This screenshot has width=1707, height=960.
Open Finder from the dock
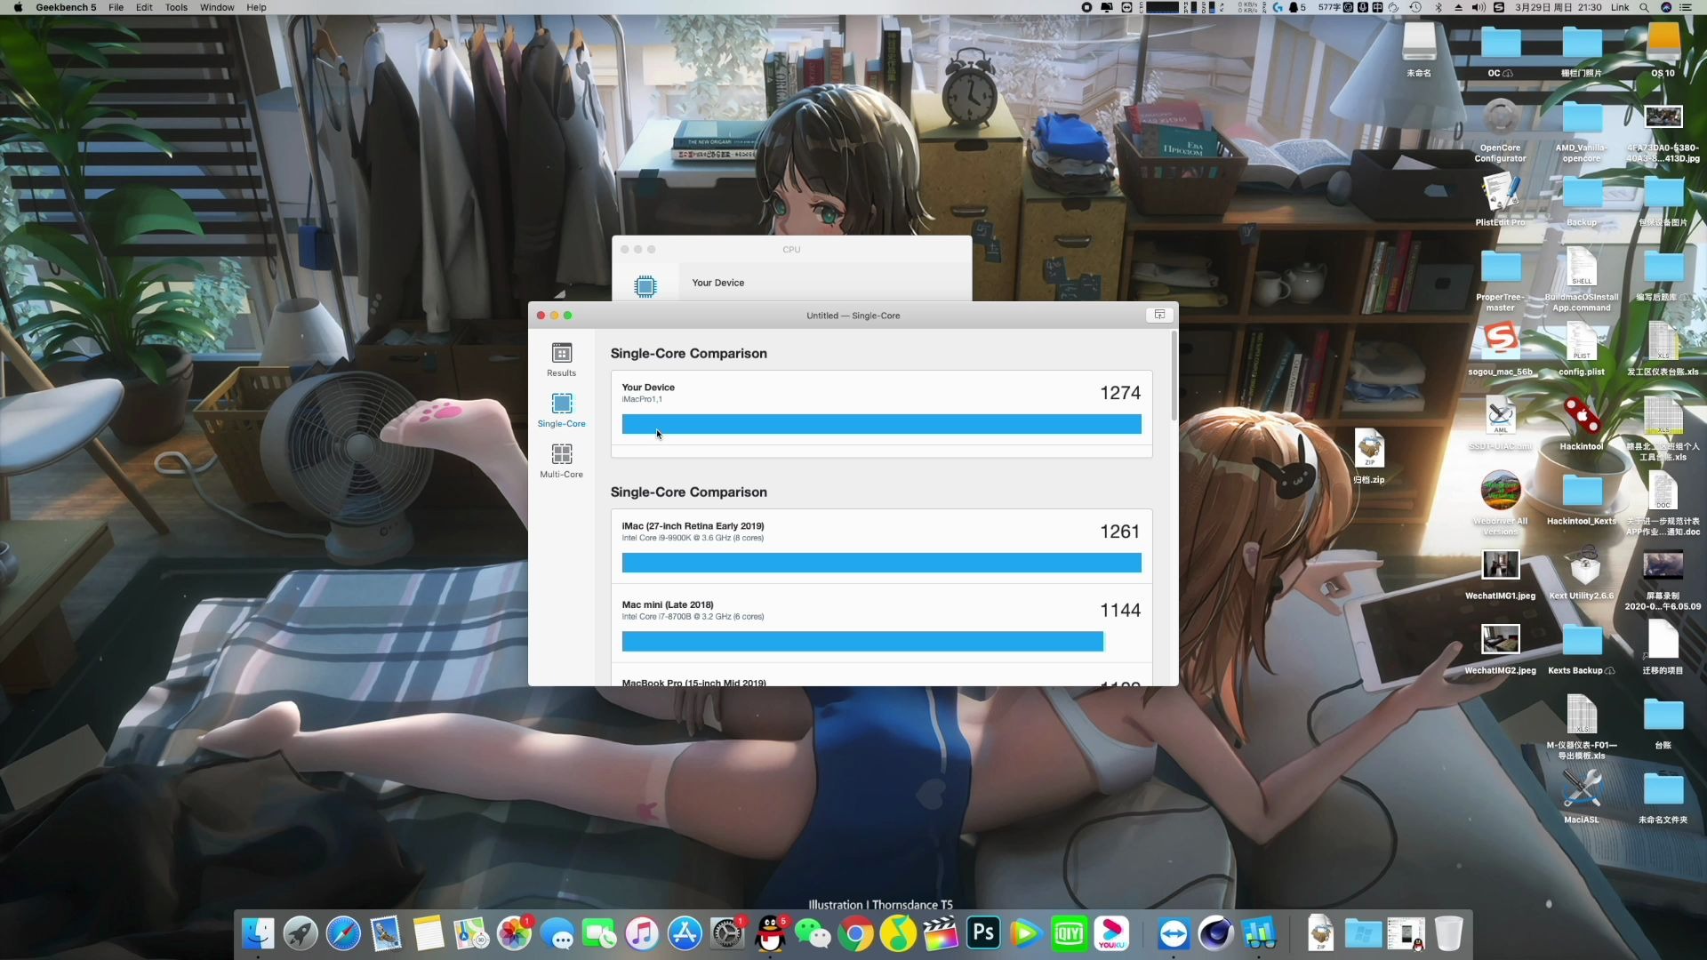pyautogui.click(x=258, y=933)
